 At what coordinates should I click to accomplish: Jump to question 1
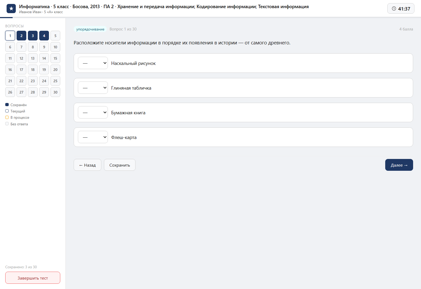[10, 36]
